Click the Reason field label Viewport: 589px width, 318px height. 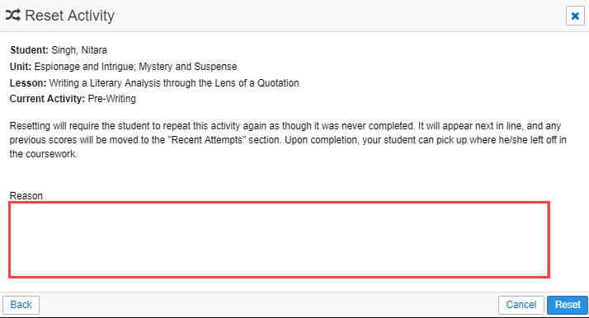point(26,196)
